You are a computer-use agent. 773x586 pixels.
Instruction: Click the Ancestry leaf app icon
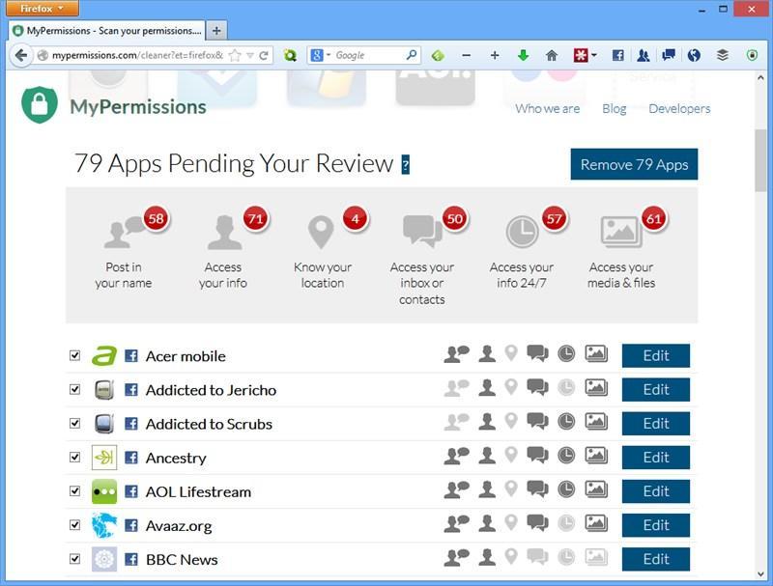point(104,458)
